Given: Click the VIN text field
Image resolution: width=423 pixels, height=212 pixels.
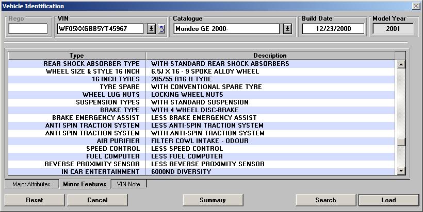Looking at the screenshot, I should (101, 29).
